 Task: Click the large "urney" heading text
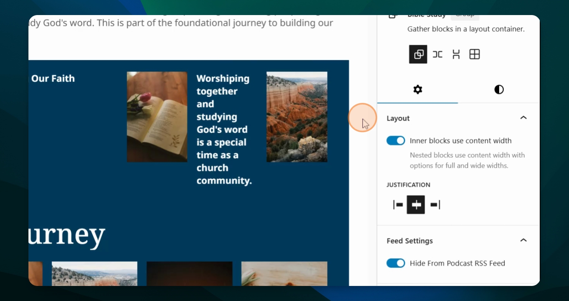(x=67, y=236)
